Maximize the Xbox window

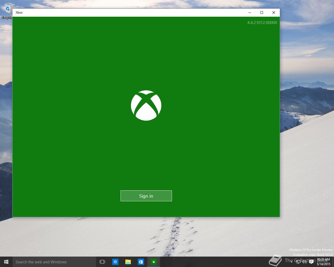262,13
